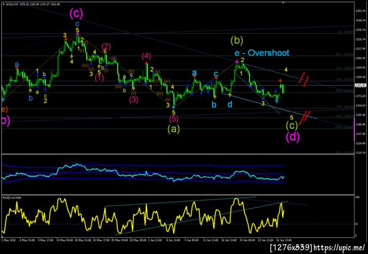Click the 1208.99 price scale value
Screen dimensions: 368x254
360,58
